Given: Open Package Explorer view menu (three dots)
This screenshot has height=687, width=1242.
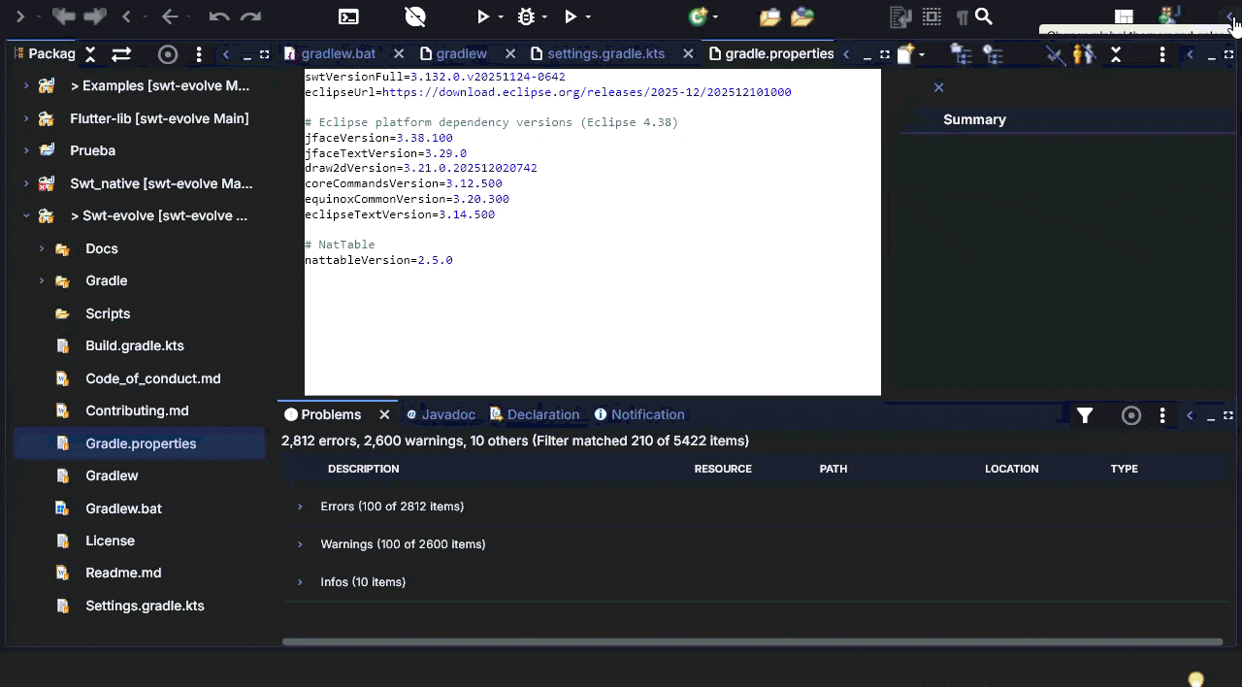Looking at the screenshot, I should click(x=199, y=54).
